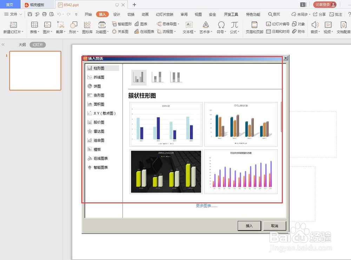
Task: Click the Video icon
Action: click(328, 25)
